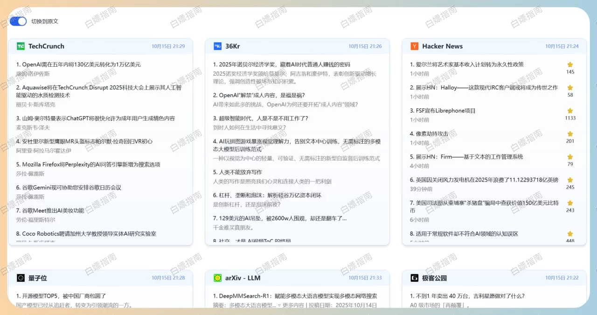Toggle the 切换到原文 switch
Screen dimensions: 597x315
(18, 21)
